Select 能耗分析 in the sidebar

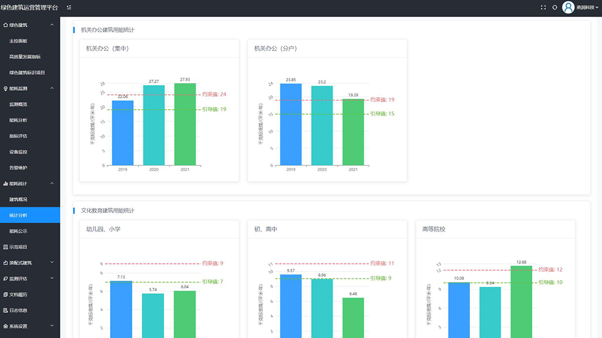click(19, 120)
